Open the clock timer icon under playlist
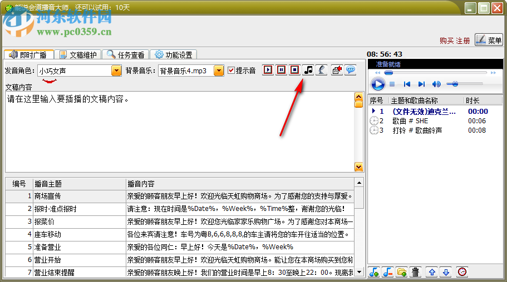507x282 pixels. pos(462,272)
